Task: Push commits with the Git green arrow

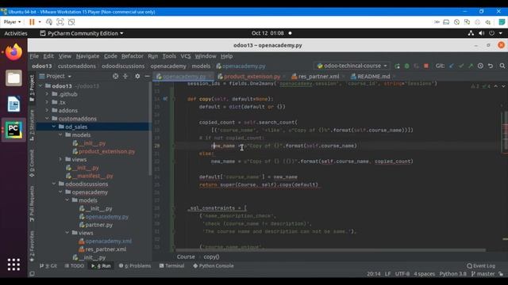Action: pos(471,66)
